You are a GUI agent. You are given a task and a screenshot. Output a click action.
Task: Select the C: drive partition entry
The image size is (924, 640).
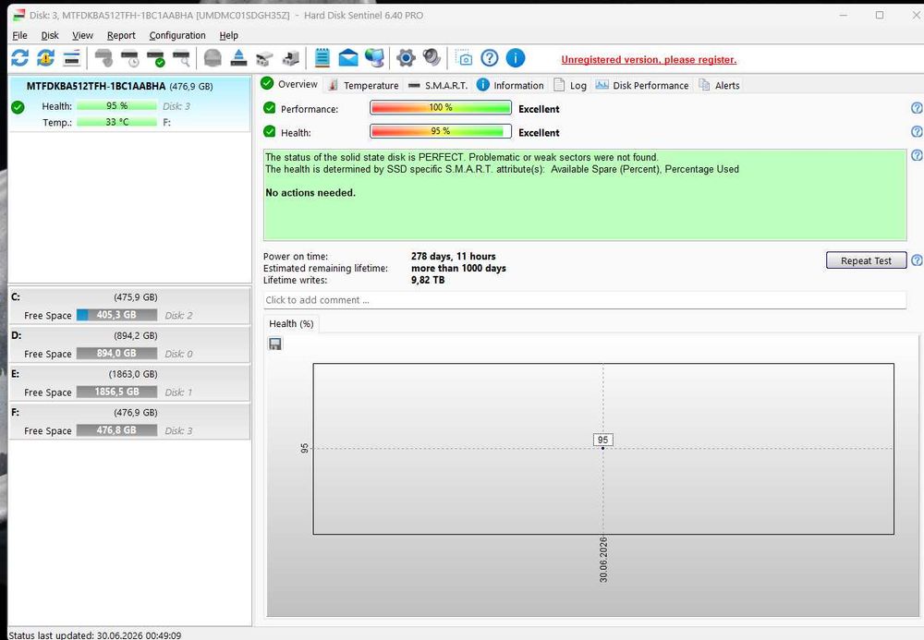[129, 305]
